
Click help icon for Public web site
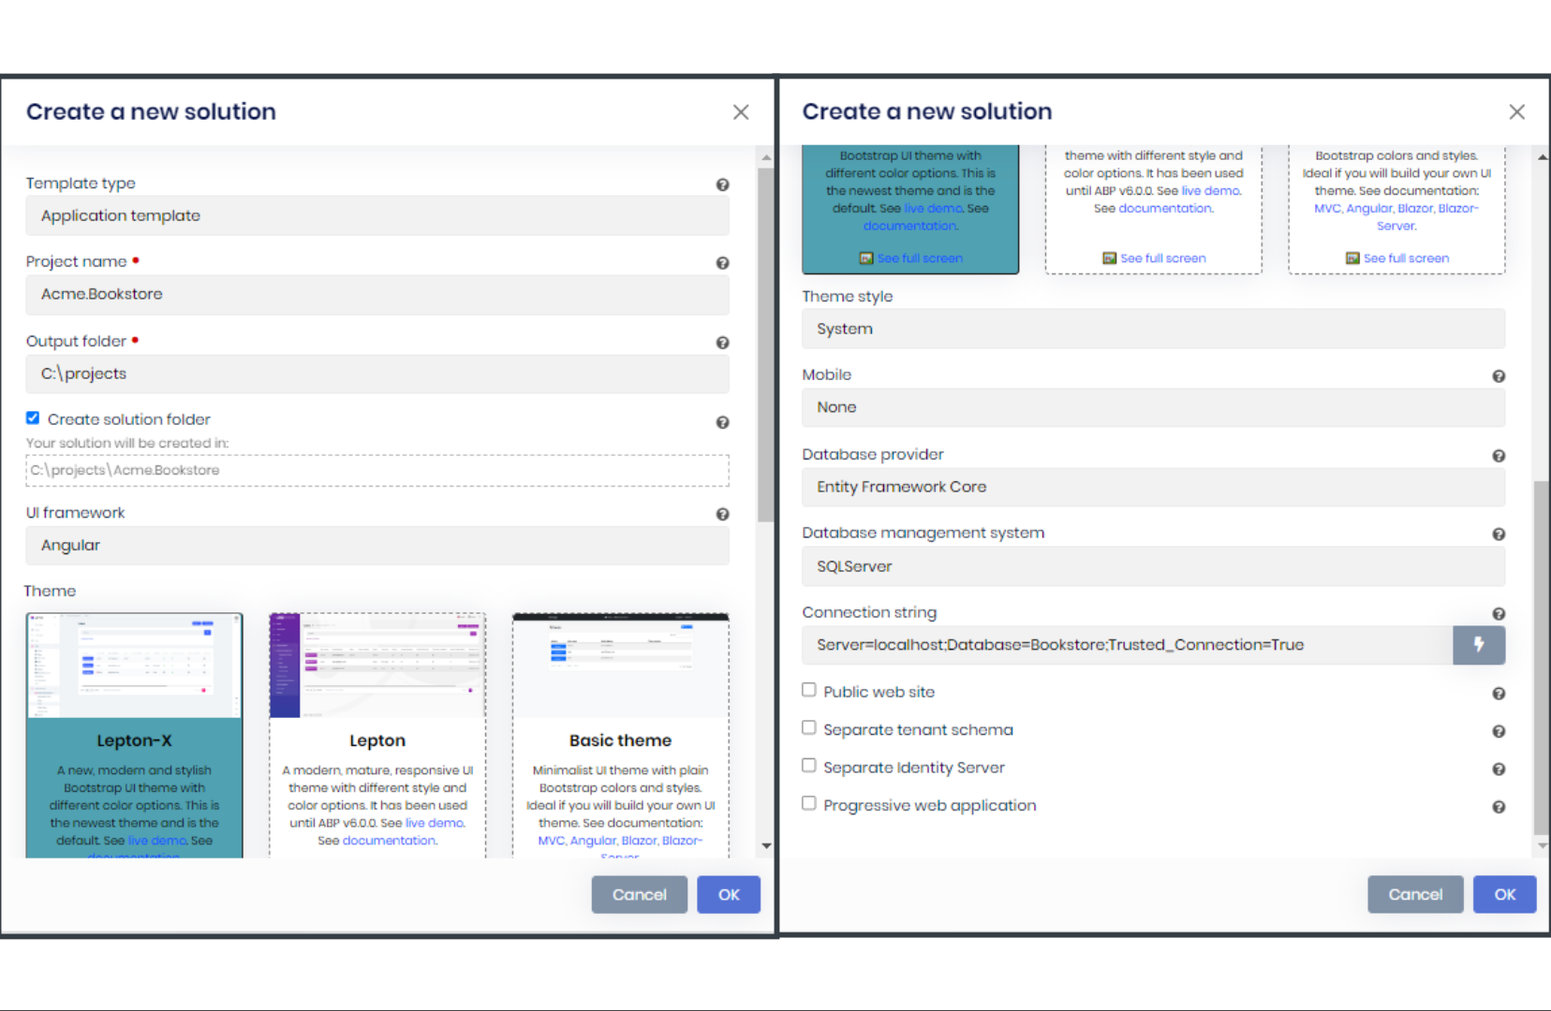1499,694
